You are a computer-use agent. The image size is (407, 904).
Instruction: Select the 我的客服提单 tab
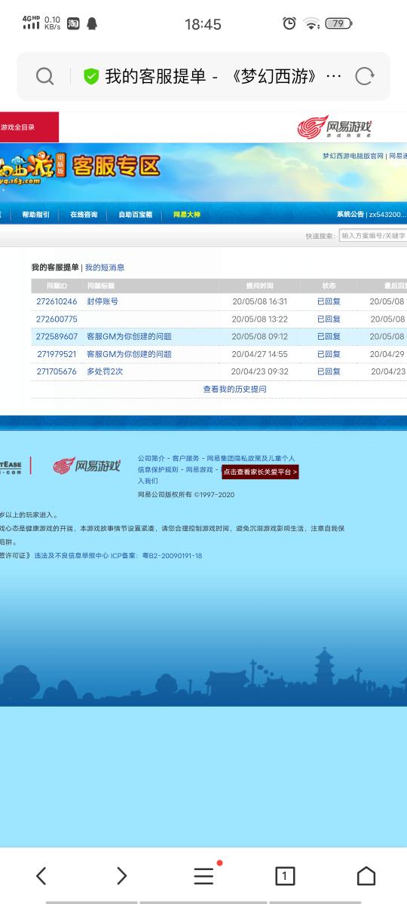[x=55, y=267]
